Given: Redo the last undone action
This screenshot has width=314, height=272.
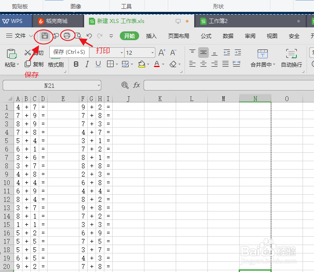Looking at the screenshot, I should point(100,36).
